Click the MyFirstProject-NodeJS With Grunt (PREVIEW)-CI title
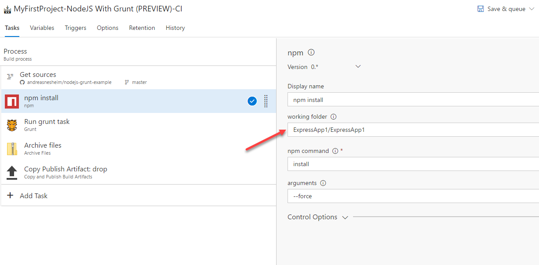The image size is (539, 265). click(98, 9)
